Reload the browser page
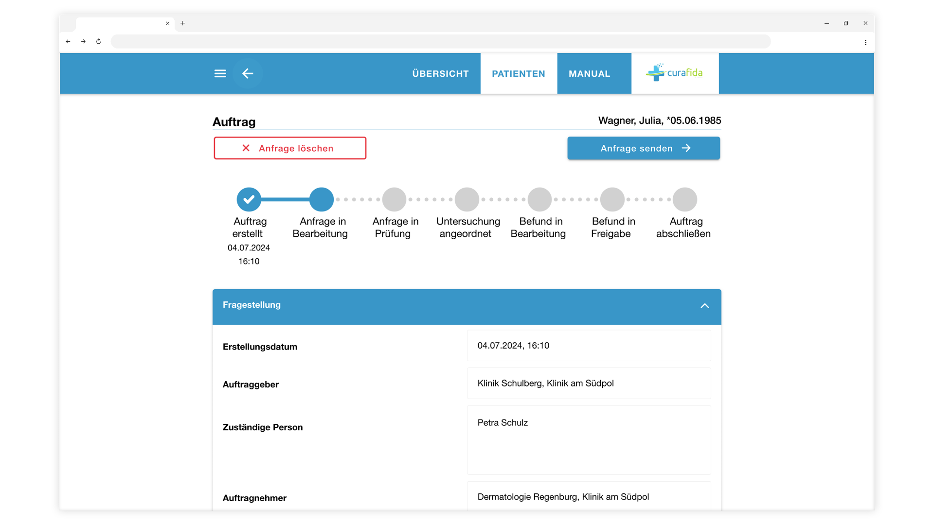Image resolution: width=934 pixels, height=525 pixels. point(99,42)
